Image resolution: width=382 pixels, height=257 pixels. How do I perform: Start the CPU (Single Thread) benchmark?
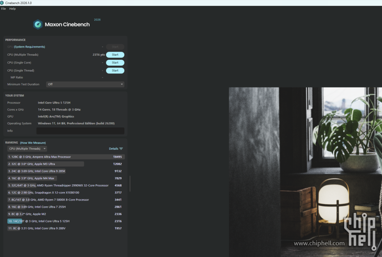115,70
